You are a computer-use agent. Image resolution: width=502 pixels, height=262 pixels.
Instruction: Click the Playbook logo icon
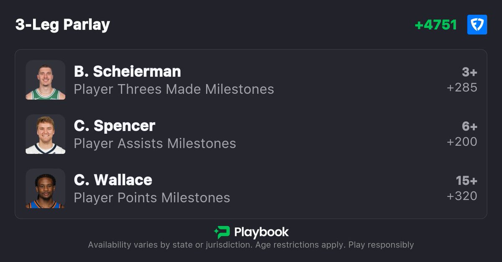222,232
